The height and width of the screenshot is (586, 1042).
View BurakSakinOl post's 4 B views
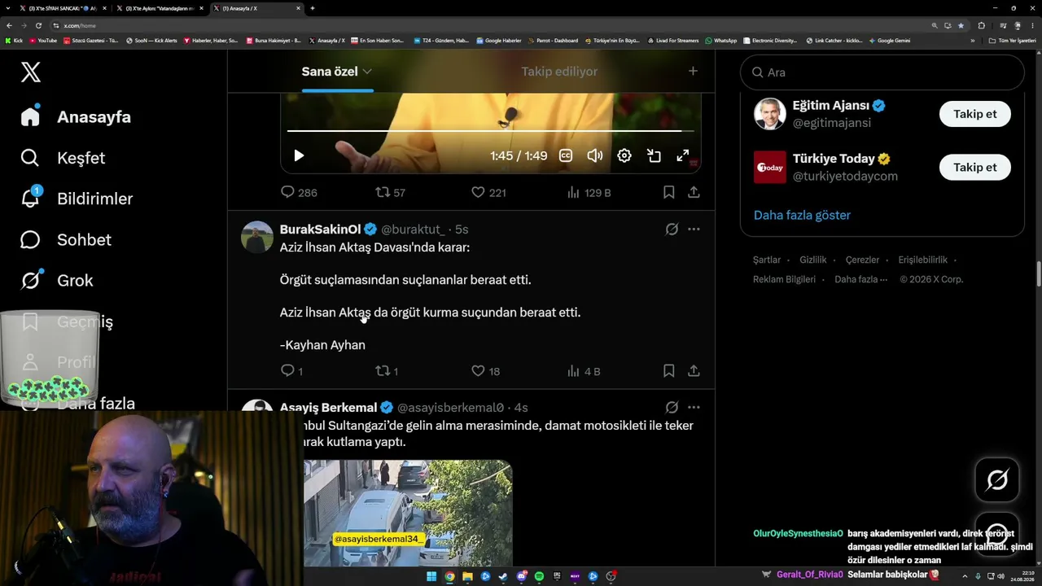584,371
